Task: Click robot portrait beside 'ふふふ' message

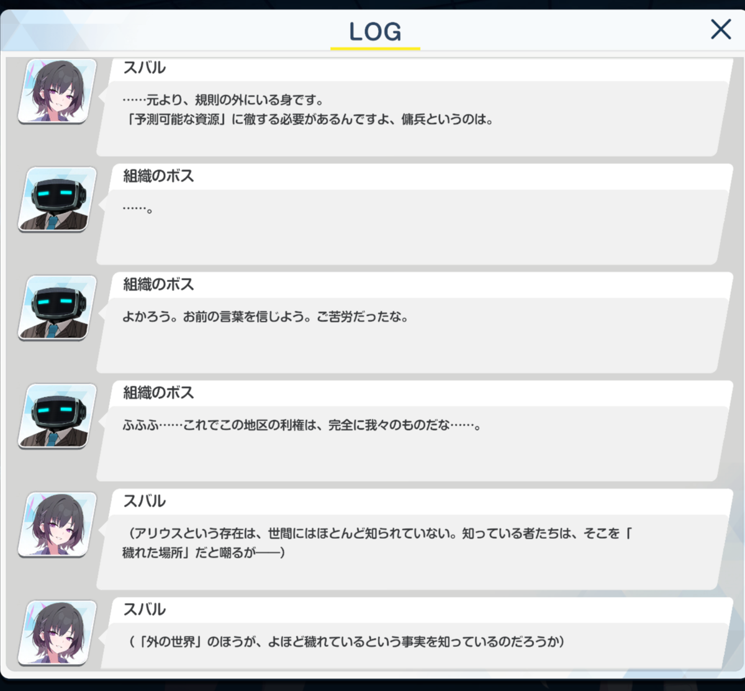Action: tap(57, 416)
